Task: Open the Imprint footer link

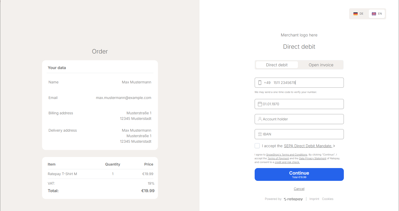Action: click(314, 199)
